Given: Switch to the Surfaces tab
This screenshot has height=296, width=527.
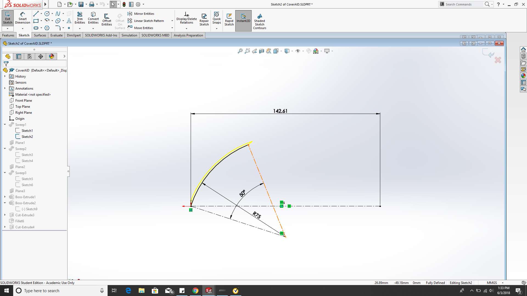Looking at the screenshot, I should [x=40, y=35].
